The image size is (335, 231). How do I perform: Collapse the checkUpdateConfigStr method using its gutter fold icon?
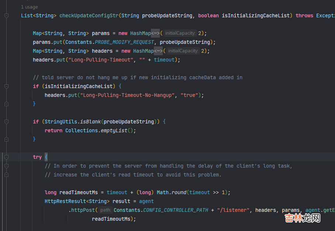6,15
